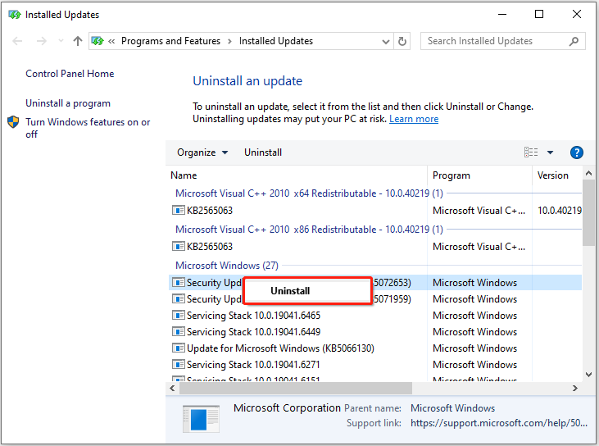Screen dimensions: 599x446
Task: Close the Installed Updates window
Action: 577,14
